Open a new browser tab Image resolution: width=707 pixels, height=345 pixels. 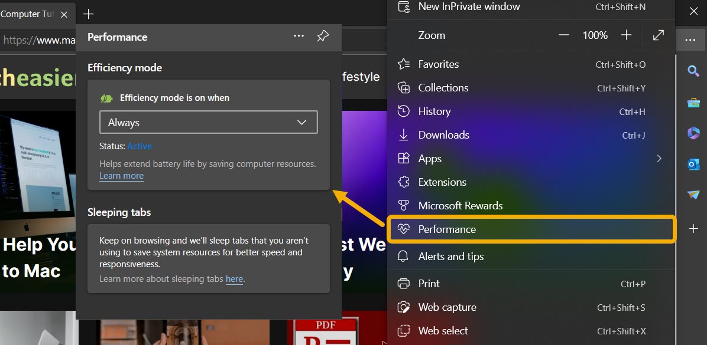coord(88,13)
